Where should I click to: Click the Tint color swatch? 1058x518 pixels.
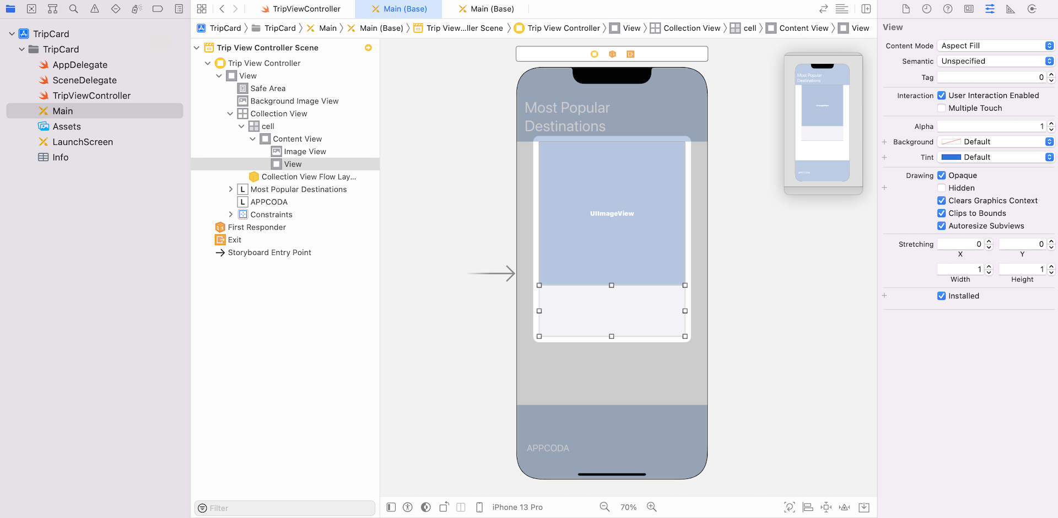point(951,157)
